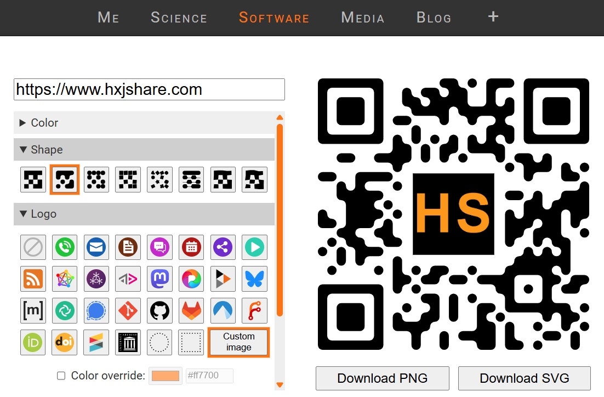Choose the multicolor striped S logo
This screenshot has width=604, height=397.
point(96,342)
